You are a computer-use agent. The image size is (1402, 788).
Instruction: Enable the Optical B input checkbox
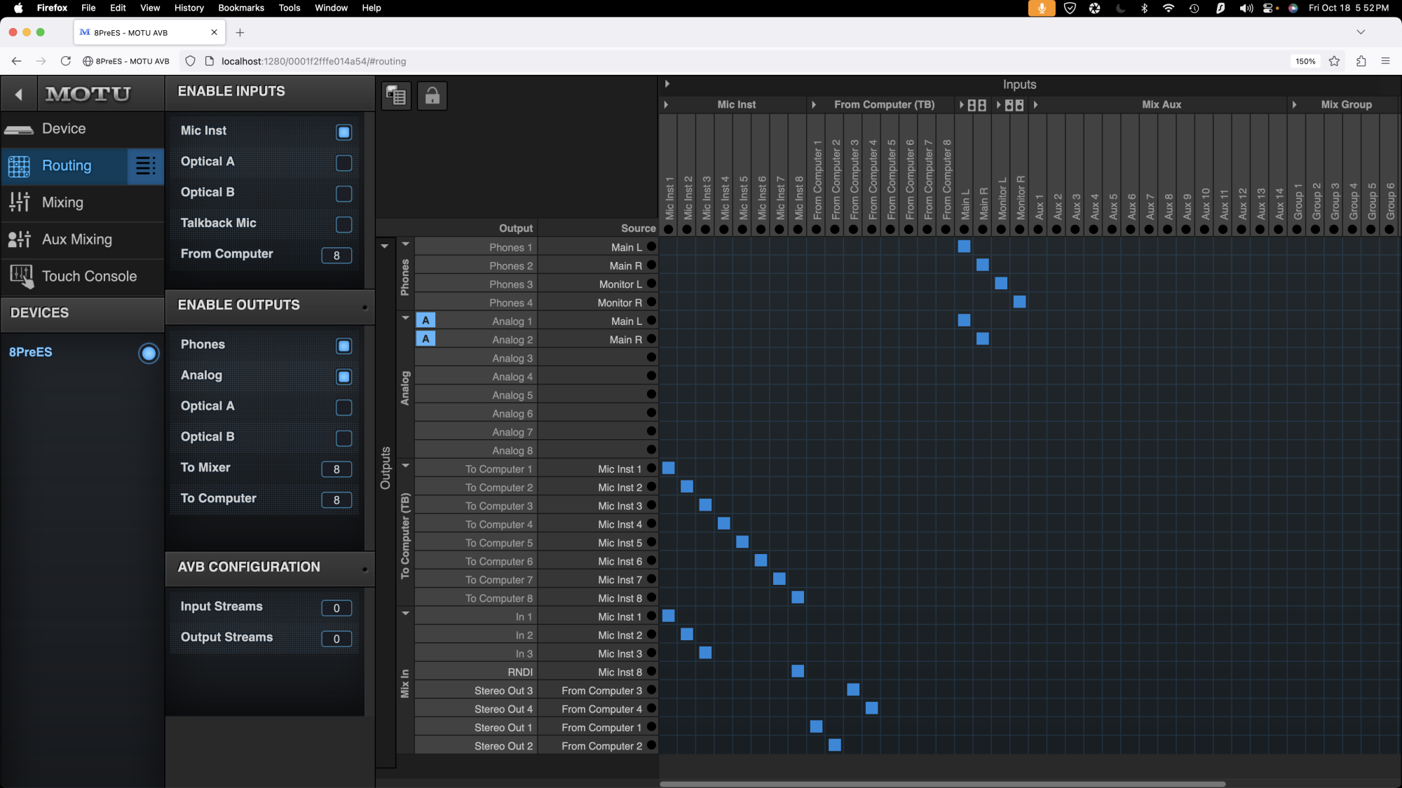click(343, 193)
